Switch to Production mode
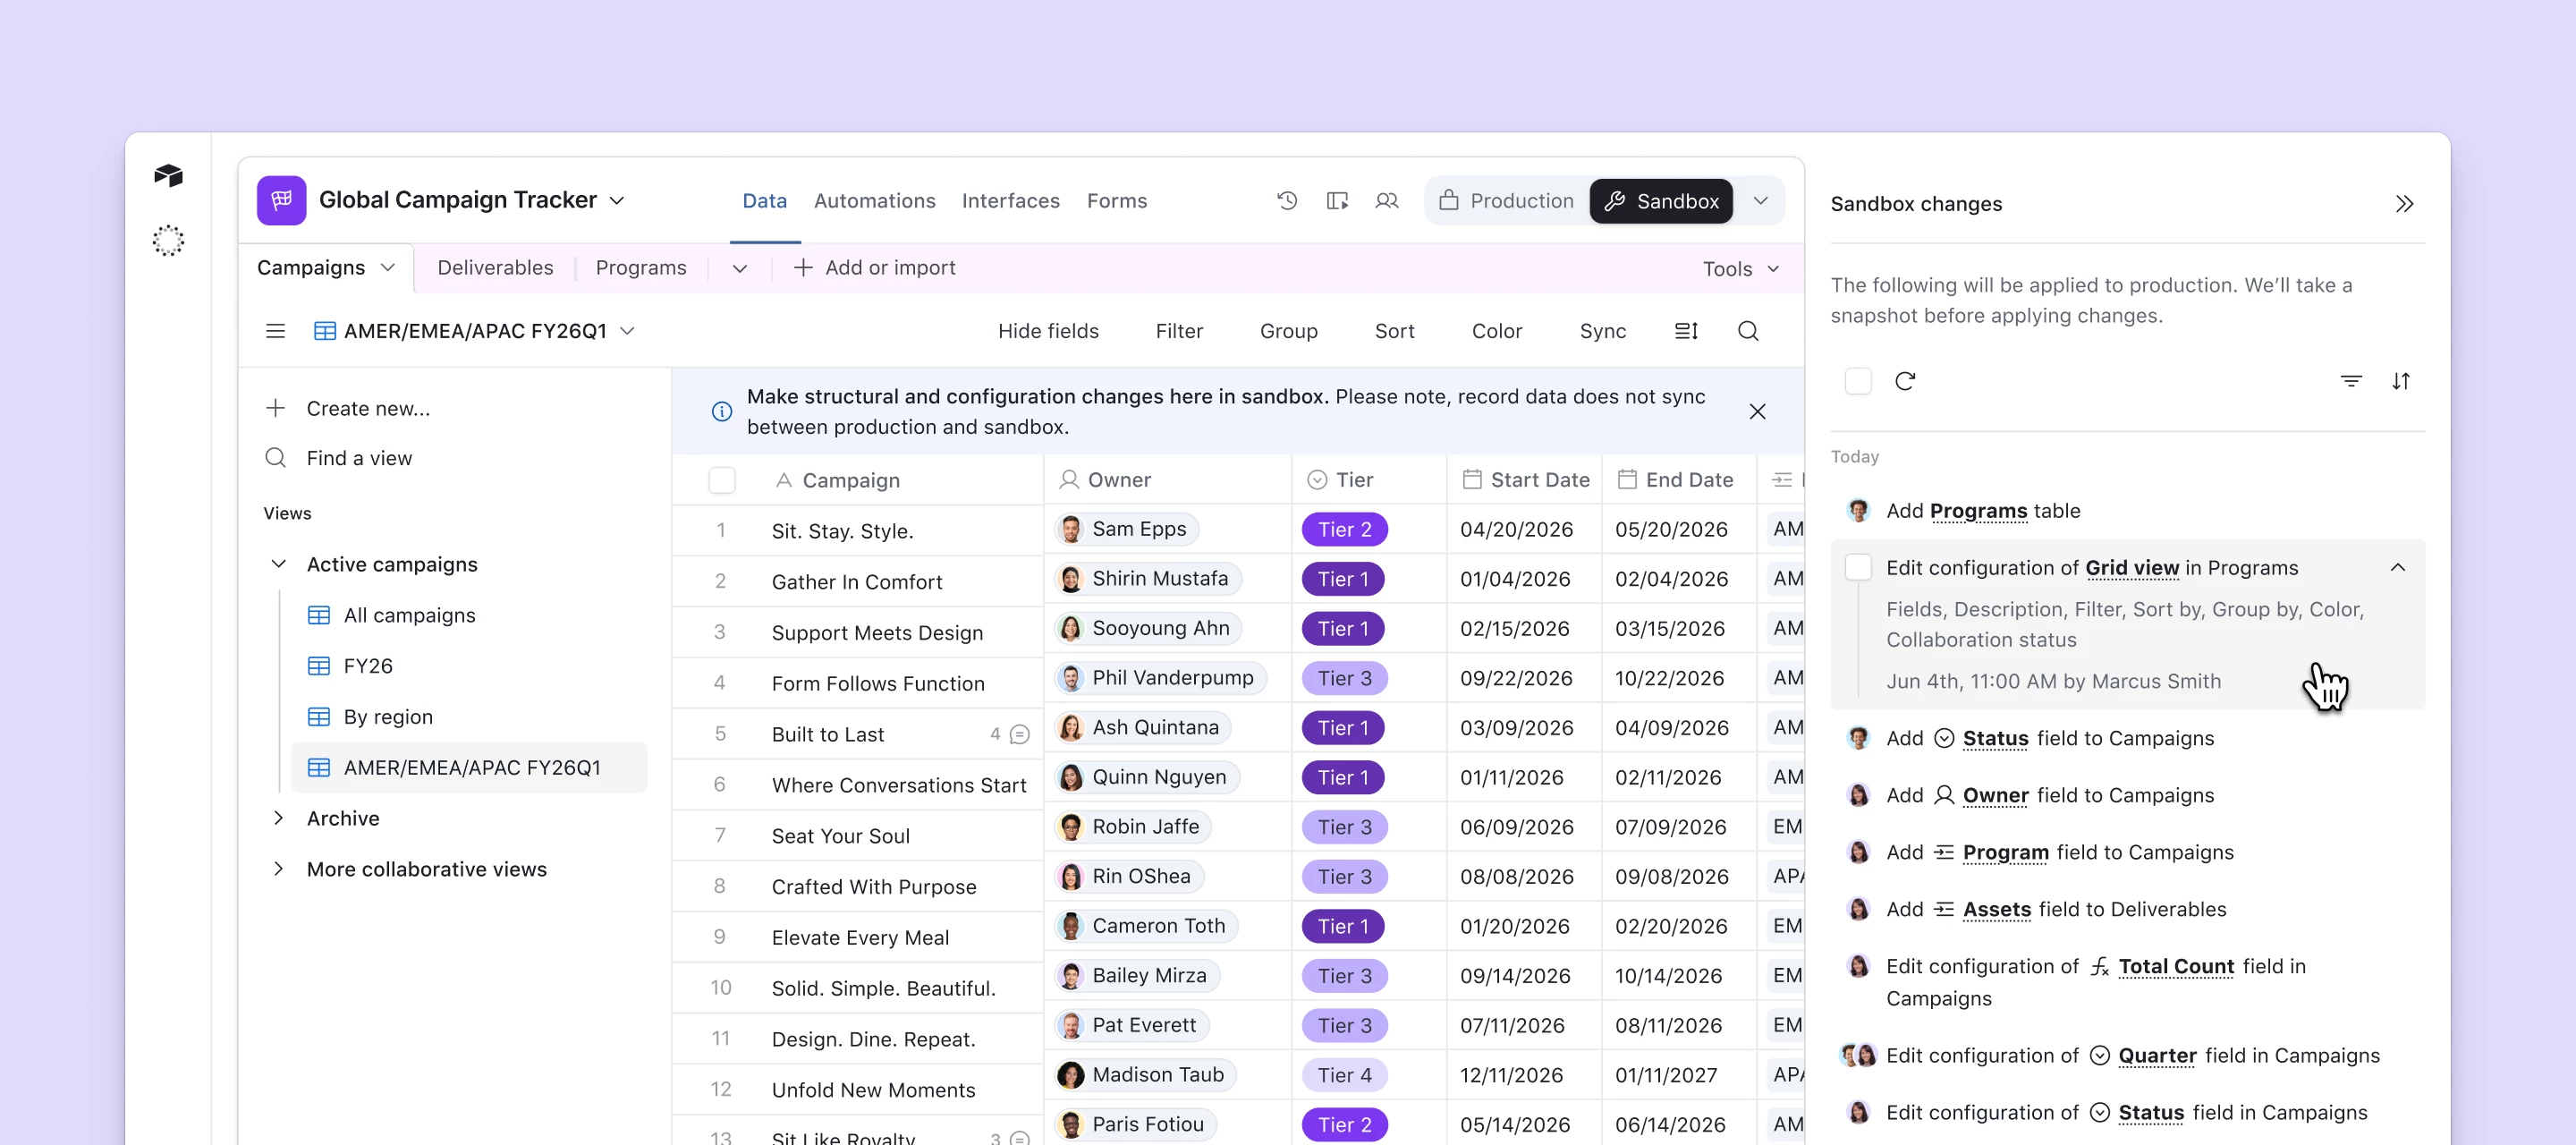 click(1506, 200)
